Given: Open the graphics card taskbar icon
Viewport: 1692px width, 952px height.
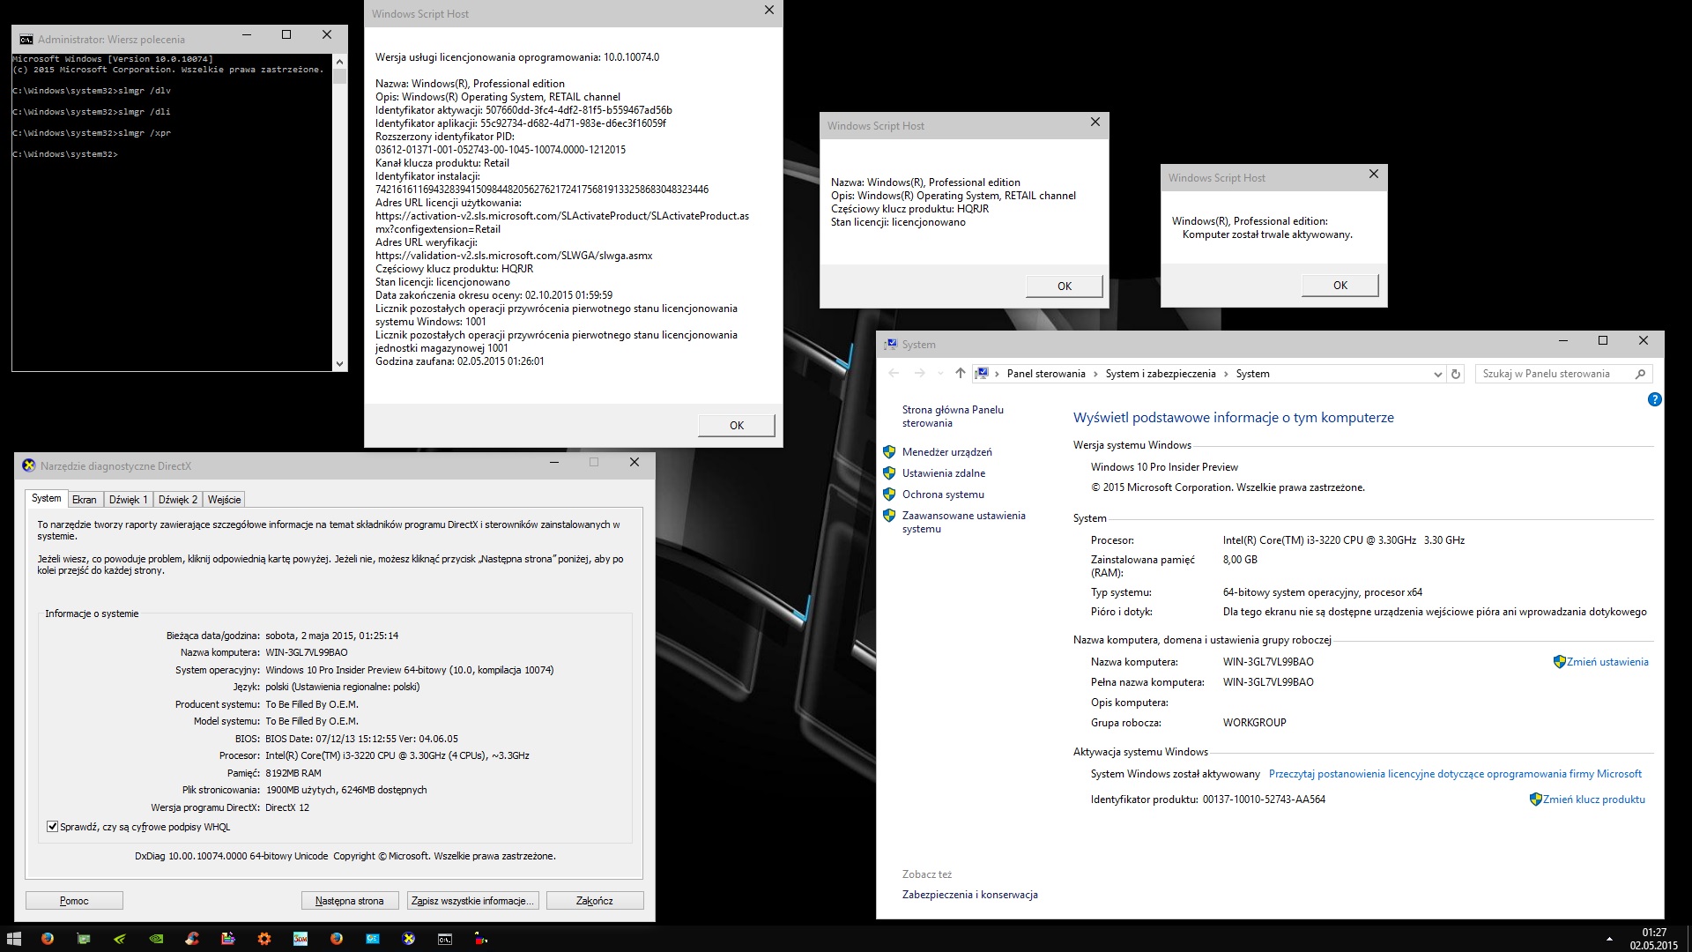Looking at the screenshot, I should pos(84,939).
